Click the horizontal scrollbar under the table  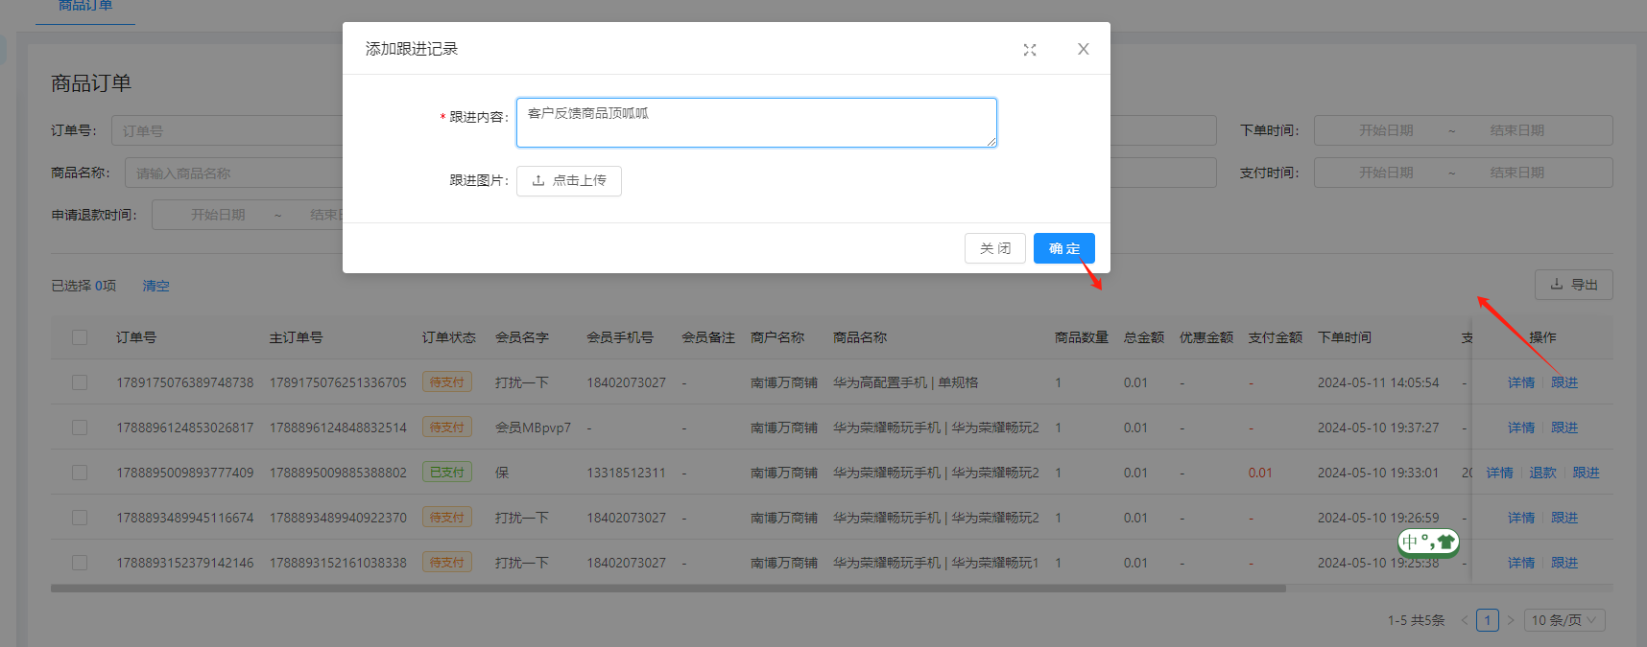[668, 589]
